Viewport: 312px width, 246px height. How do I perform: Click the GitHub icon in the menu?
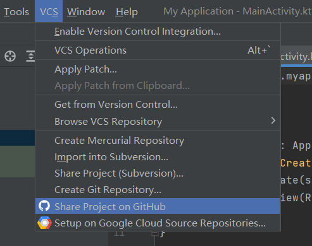pyautogui.click(x=44, y=206)
